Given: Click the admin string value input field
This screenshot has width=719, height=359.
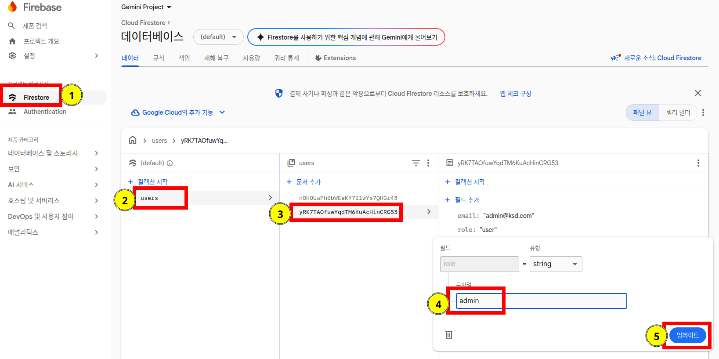Looking at the screenshot, I should click(541, 301).
